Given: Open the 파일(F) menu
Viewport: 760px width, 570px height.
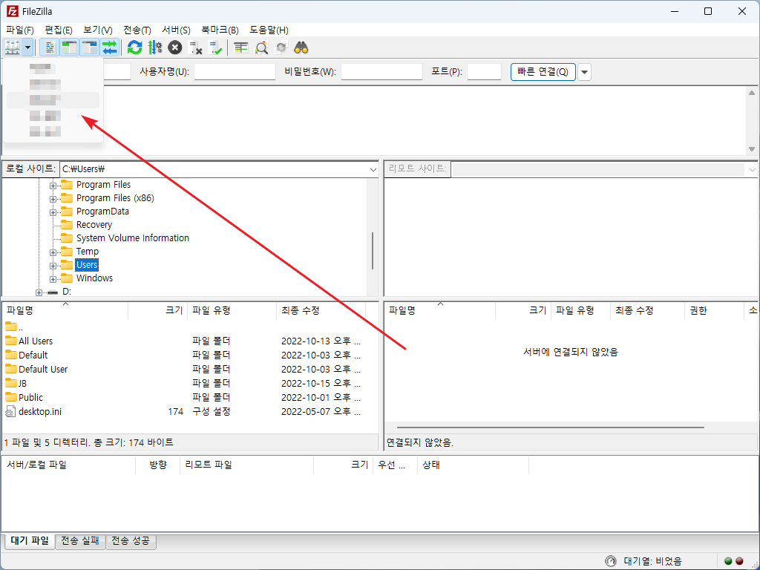Looking at the screenshot, I should [20, 30].
